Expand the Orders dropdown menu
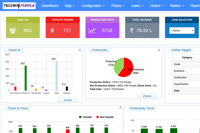Screen dimensions: 200x133 157,6
